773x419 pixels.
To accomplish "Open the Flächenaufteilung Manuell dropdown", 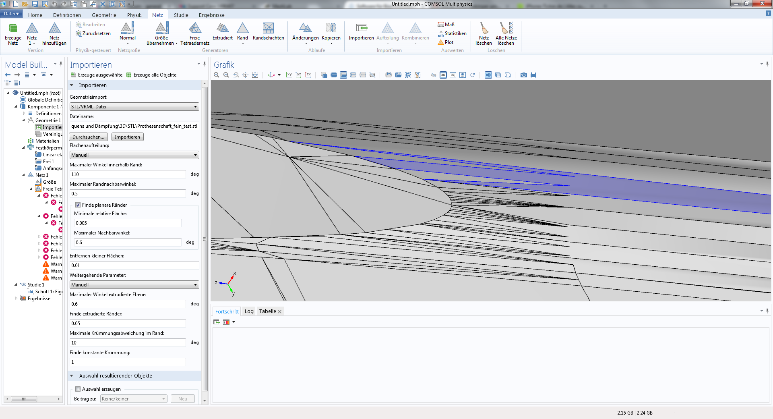I will pyautogui.click(x=134, y=155).
